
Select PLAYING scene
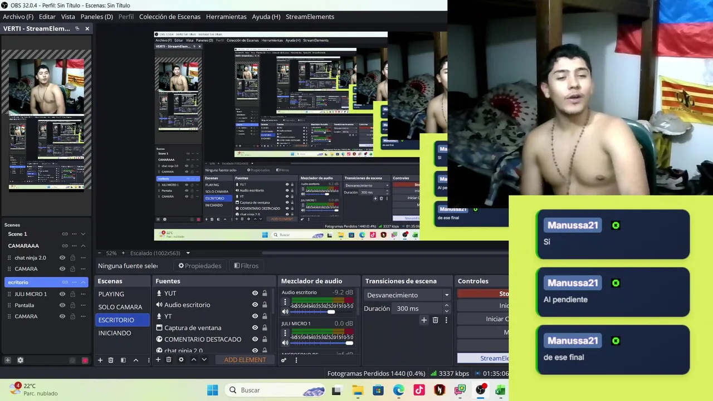(123, 294)
